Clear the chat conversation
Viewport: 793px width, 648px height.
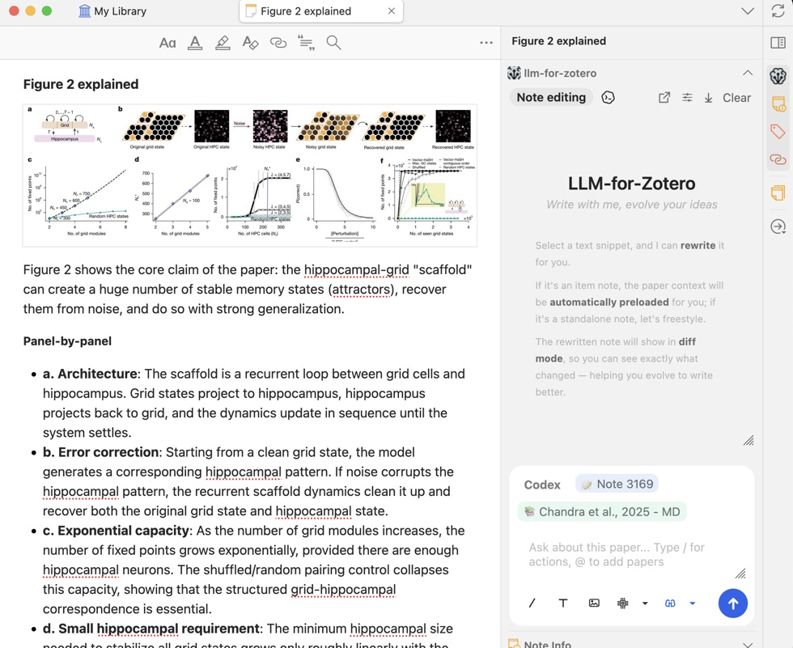click(x=736, y=98)
